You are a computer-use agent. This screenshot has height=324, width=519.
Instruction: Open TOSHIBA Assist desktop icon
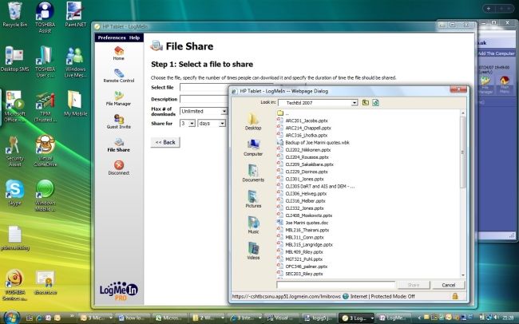[x=45, y=18]
